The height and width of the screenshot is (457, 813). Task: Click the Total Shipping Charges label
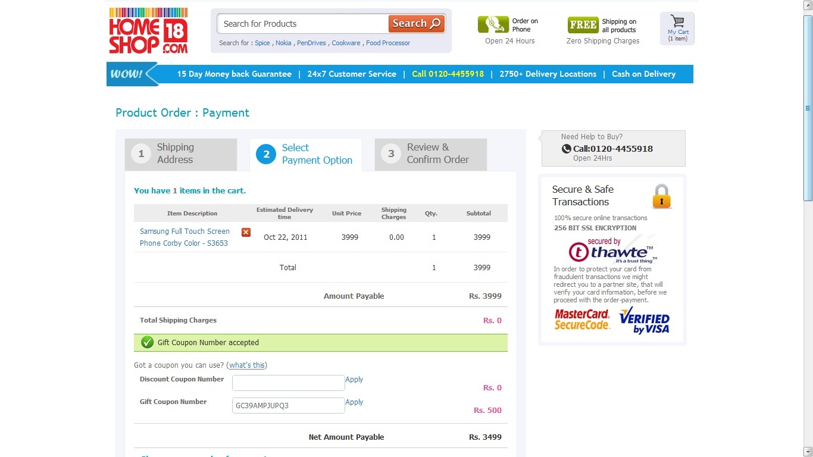tap(178, 320)
